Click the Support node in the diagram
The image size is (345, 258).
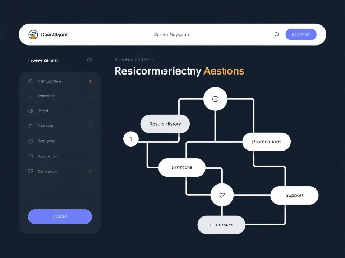pyautogui.click(x=294, y=195)
